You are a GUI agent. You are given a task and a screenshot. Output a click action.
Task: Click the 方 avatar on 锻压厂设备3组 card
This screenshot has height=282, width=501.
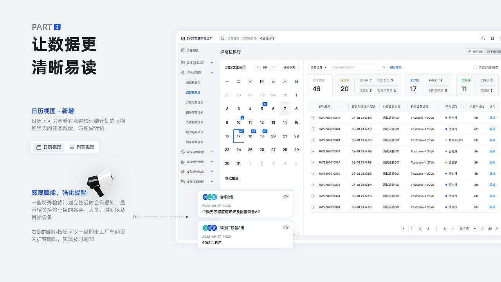pos(205,228)
